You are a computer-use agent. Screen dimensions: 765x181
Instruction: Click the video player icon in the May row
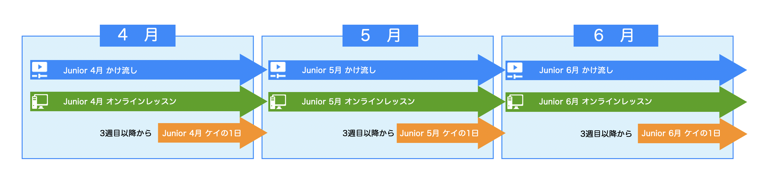click(x=278, y=70)
